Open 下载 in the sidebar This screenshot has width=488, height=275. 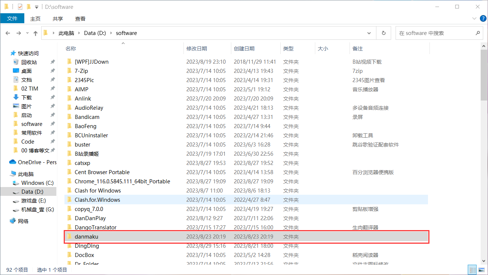point(26,98)
